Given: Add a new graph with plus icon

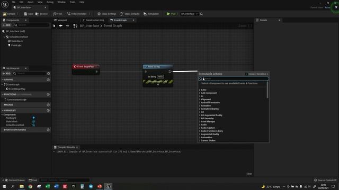Looking at the screenshot, I should (x=48, y=80).
